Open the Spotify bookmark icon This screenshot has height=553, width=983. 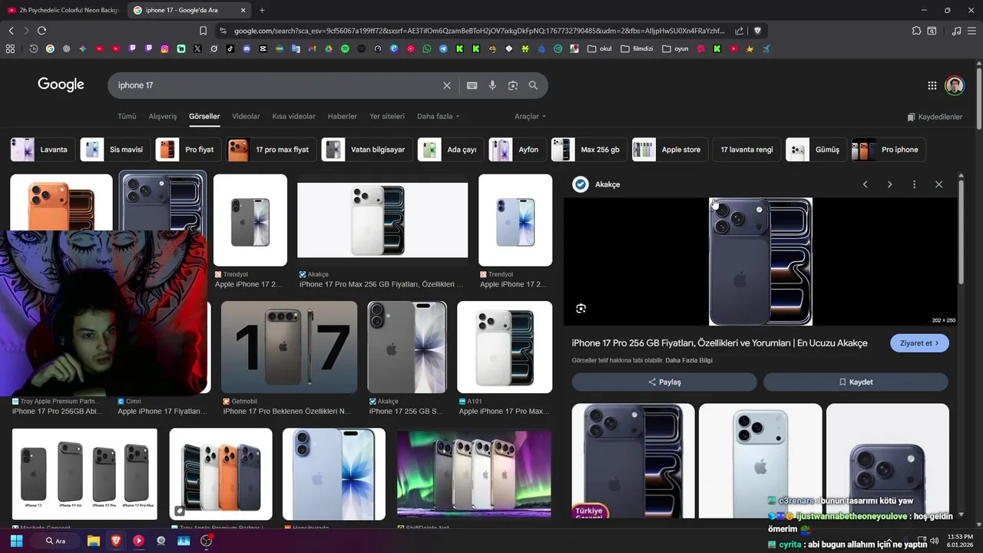[x=345, y=48]
